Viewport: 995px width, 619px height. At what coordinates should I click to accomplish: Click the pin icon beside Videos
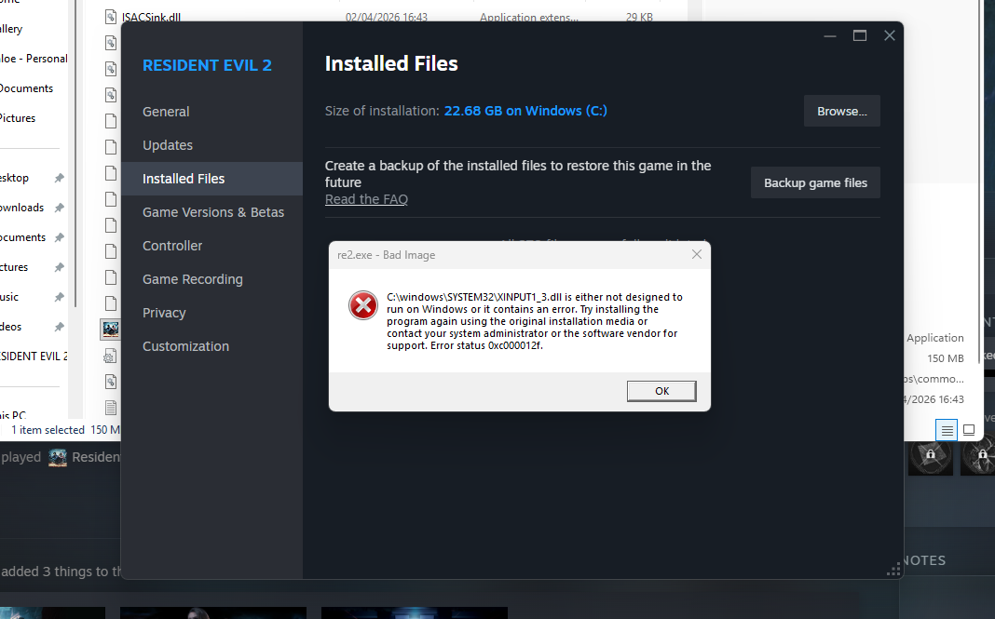click(x=59, y=327)
